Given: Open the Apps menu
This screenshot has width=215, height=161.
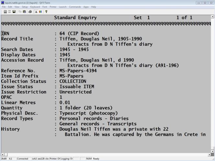Looking at the screenshot, I should coord(86,7).
